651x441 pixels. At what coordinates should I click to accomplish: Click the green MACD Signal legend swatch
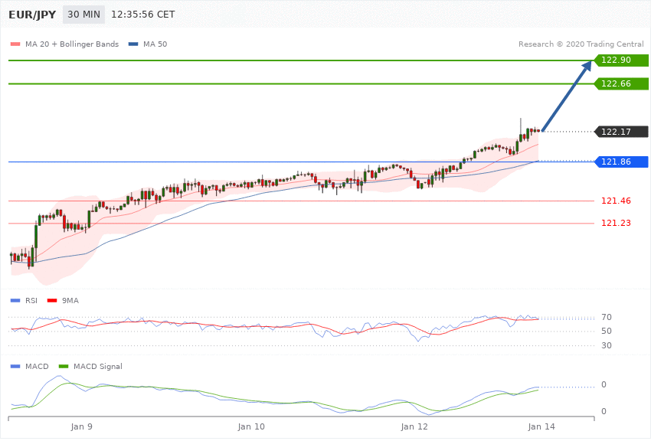(64, 366)
